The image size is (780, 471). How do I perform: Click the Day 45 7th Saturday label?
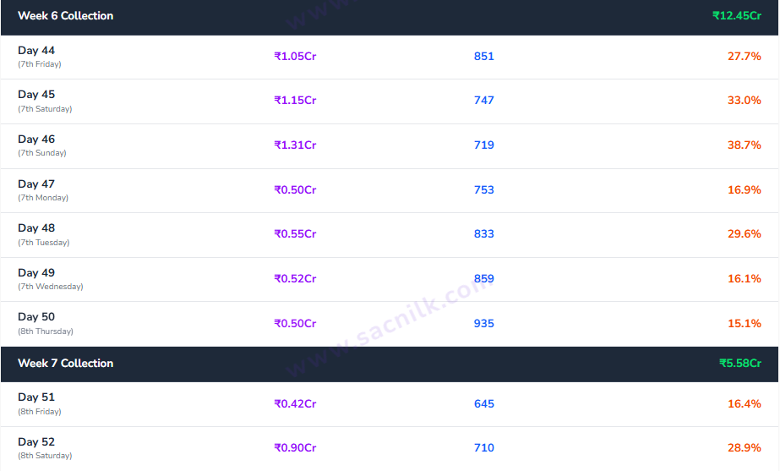pos(45,101)
